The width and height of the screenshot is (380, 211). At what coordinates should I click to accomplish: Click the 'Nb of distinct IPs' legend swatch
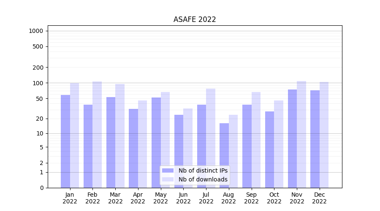pyautogui.click(x=168, y=170)
